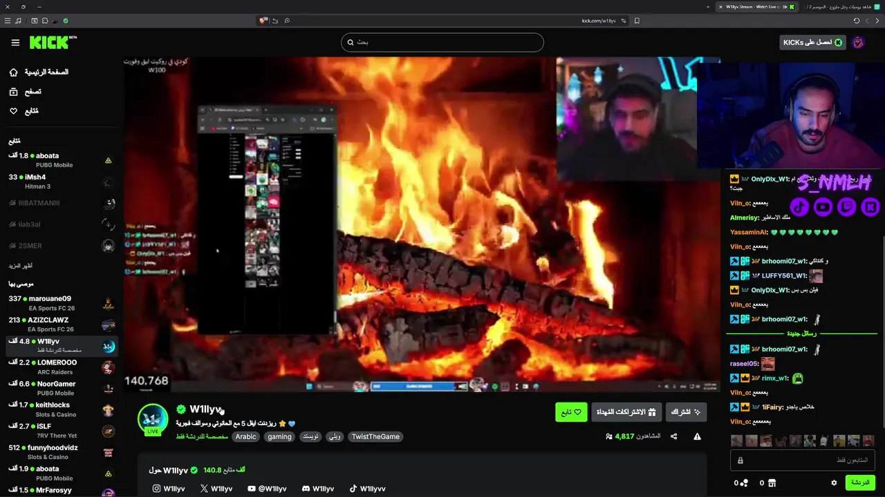Expand Show more under followed channels
The image size is (885, 497).
click(x=21, y=265)
